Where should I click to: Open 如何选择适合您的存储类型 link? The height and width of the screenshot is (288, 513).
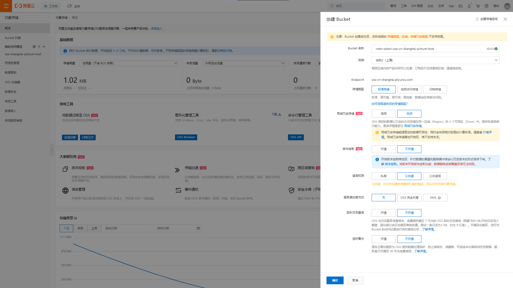(390, 104)
